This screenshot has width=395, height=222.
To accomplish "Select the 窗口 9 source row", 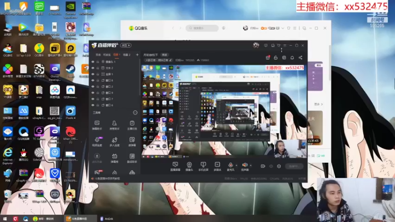I will pyautogui.click(x=115, y=93).
